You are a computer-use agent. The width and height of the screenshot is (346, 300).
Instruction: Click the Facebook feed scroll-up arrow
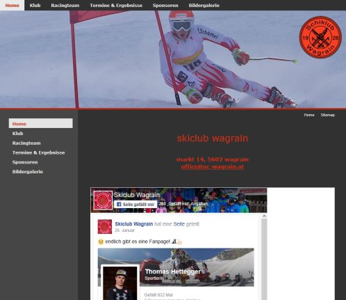[264, 216]
